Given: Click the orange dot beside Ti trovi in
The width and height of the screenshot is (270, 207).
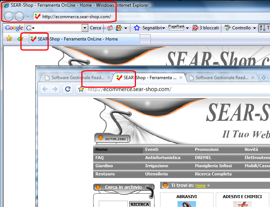Looking at the screenshot, I should pyautogui.click(x=165, y=185).
